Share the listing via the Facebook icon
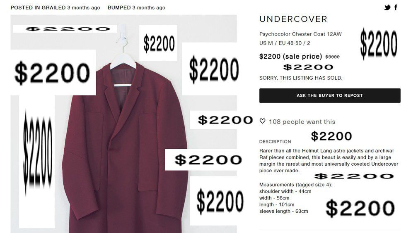 click(x=396, y=7)
